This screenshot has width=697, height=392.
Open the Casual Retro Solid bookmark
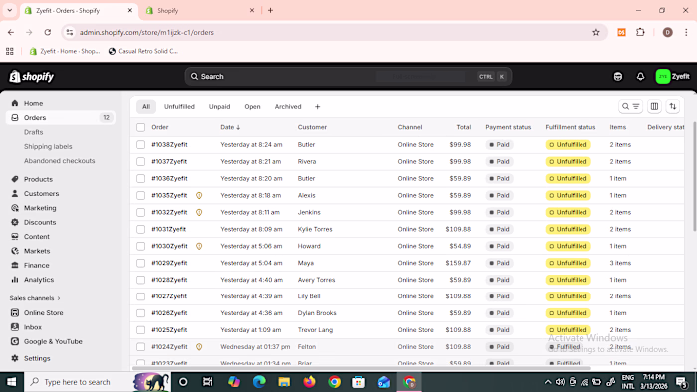coord(143,51)
